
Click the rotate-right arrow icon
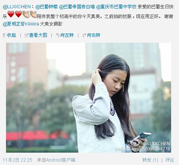click(84, 35)
